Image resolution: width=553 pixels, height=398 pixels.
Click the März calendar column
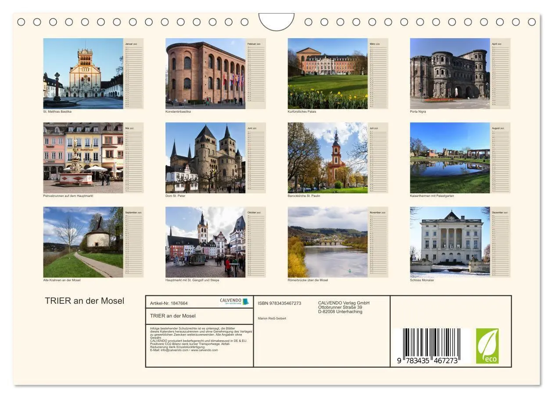[378, 73]
